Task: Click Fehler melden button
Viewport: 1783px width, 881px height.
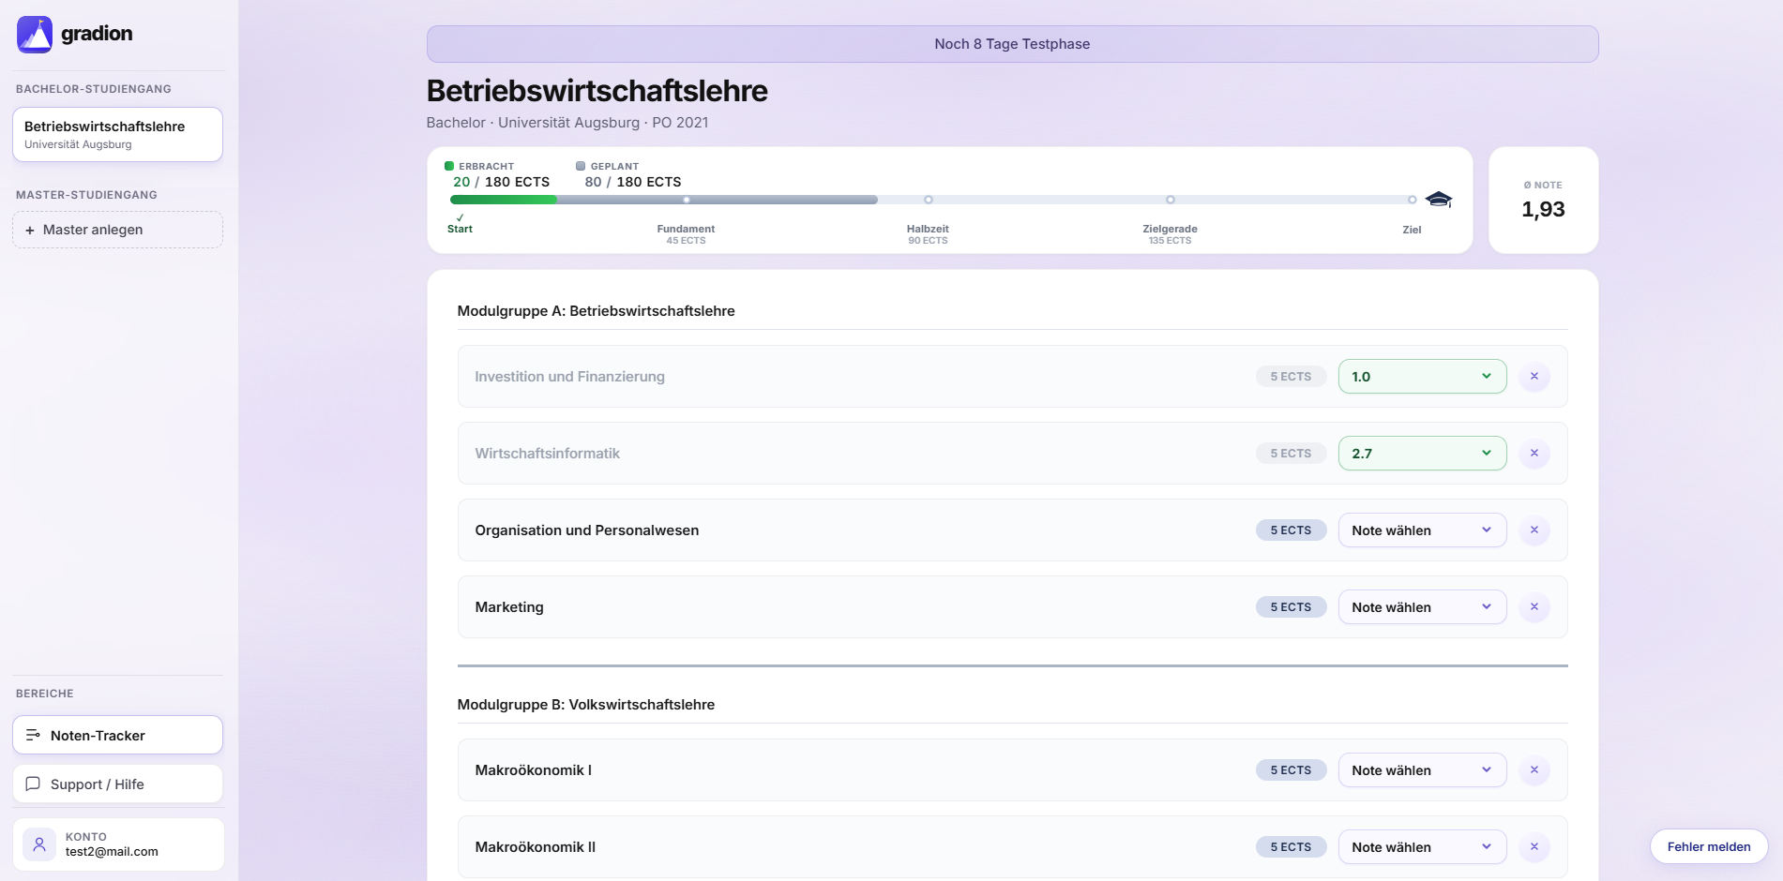Action: [x=1709, y=846]
